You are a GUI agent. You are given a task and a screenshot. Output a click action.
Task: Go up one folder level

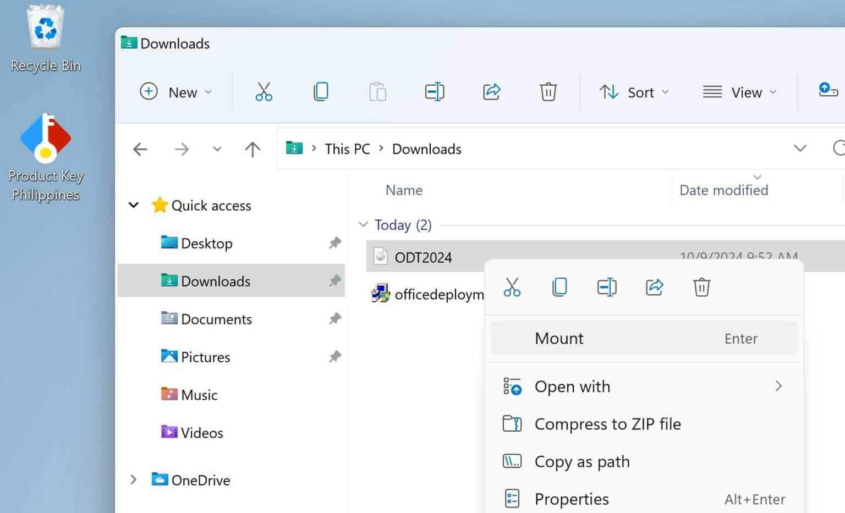253,149
